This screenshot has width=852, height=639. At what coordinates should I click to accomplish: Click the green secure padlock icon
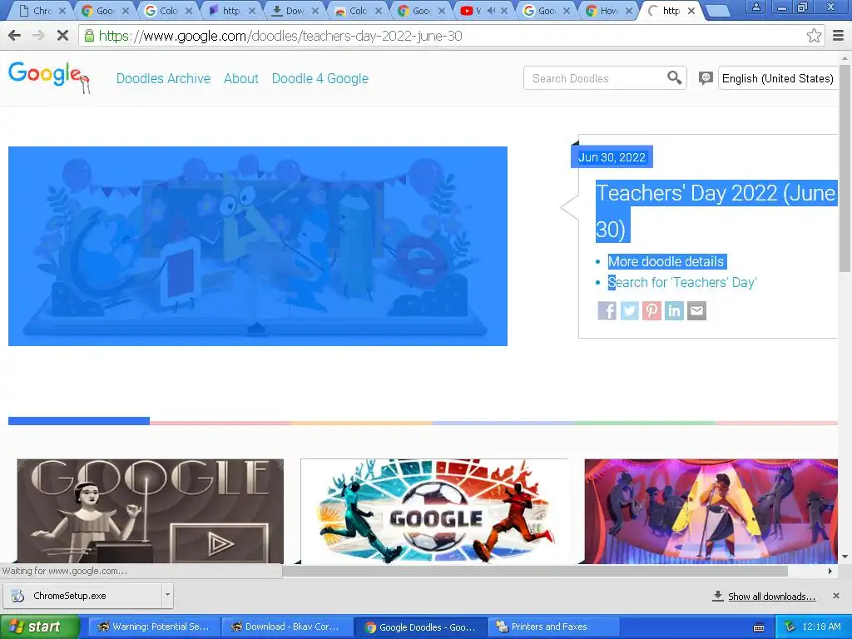coord(88,36)
